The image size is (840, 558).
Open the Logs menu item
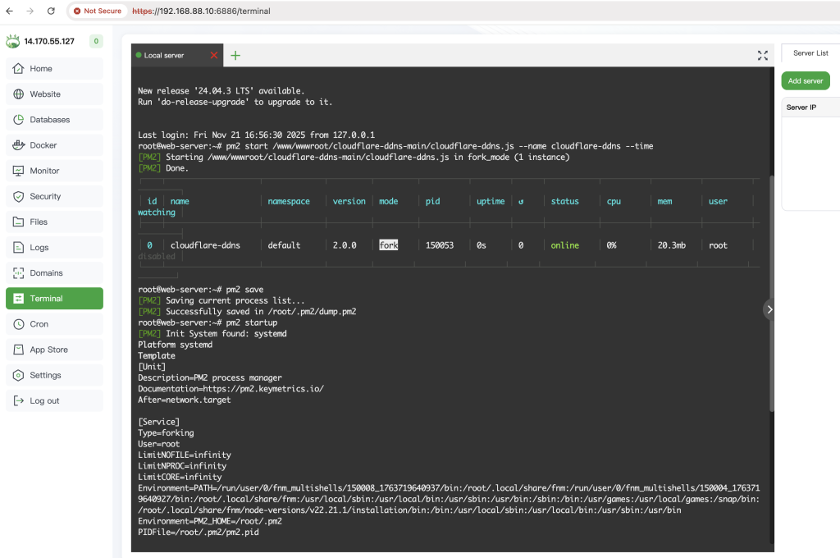point(39,248)
